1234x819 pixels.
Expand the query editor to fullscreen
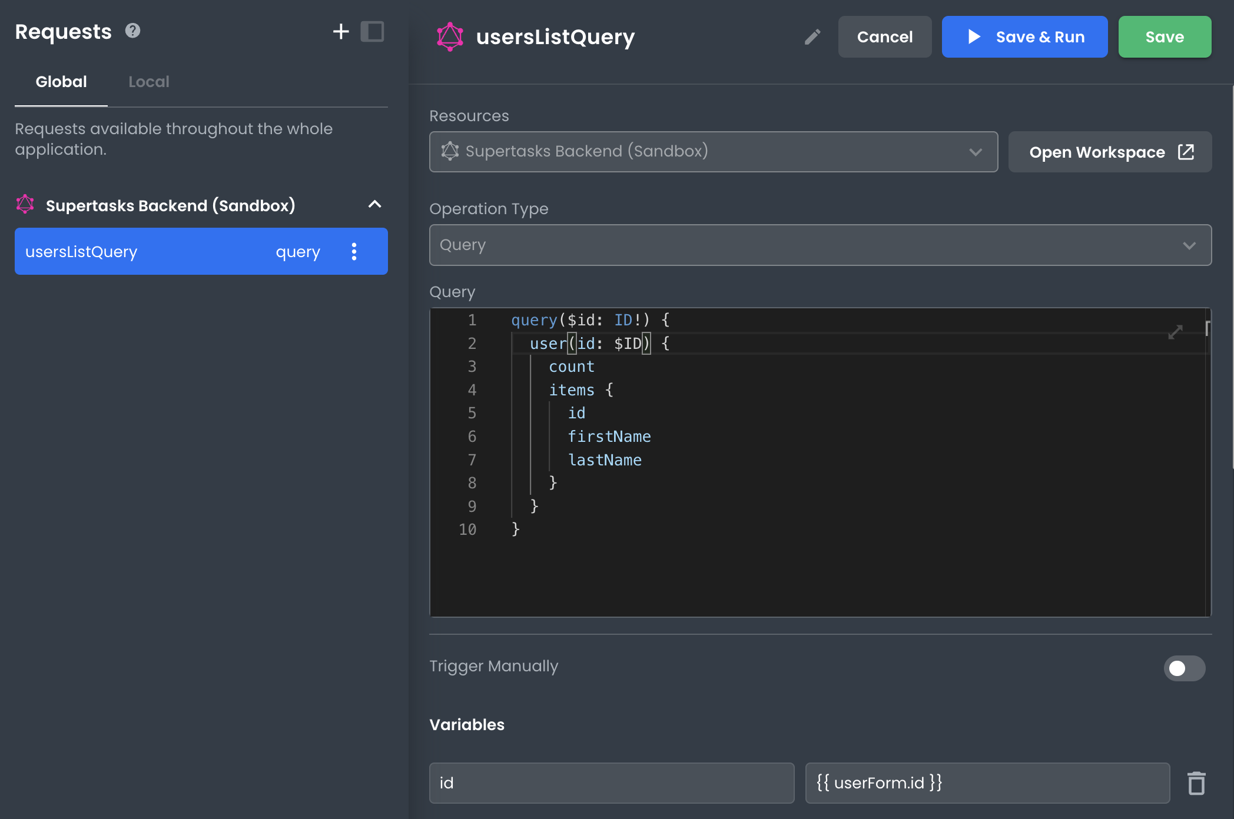tap(1175, 332)
